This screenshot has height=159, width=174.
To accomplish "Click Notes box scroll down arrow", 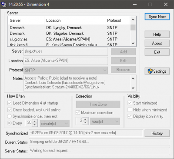I will (x=133, y=88).
